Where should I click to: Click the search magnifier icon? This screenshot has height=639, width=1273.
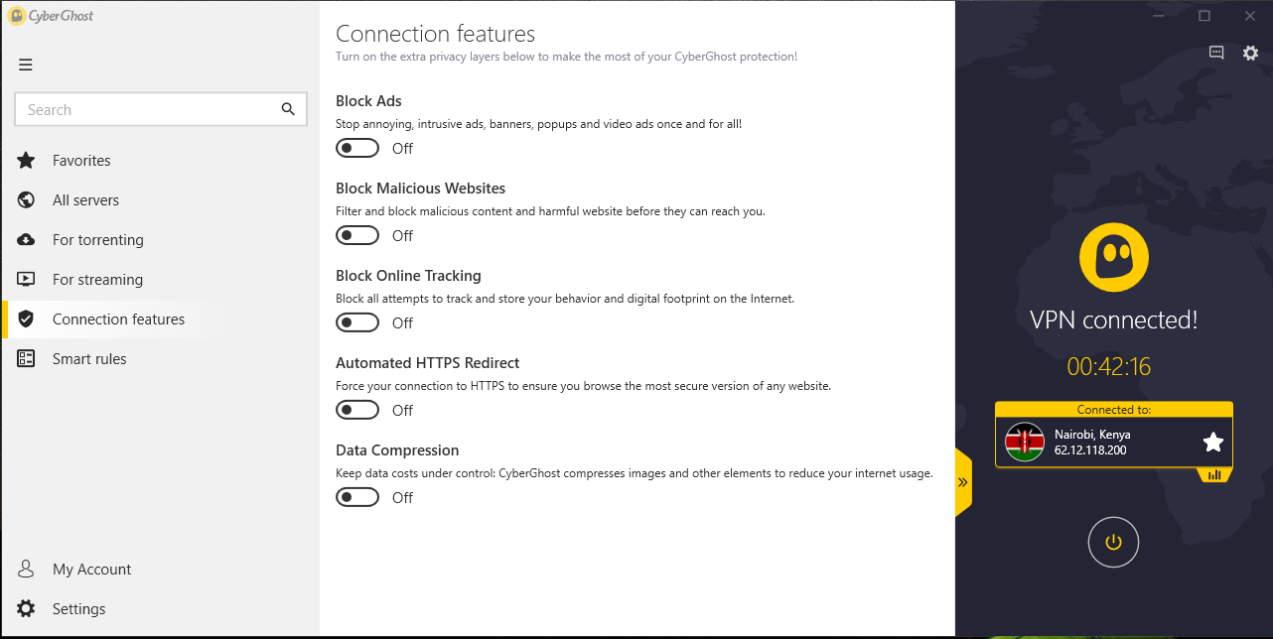pos(288,109)
